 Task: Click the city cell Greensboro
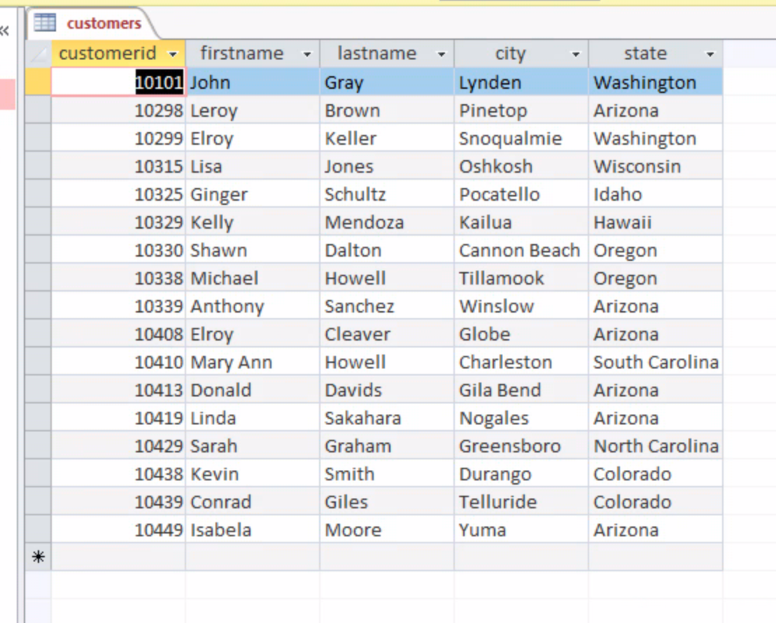pos(521,445)
